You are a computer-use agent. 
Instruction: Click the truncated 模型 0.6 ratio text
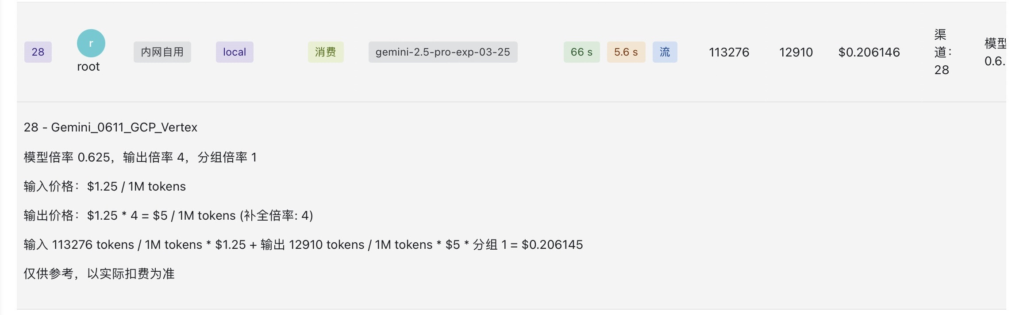[995, 52]
